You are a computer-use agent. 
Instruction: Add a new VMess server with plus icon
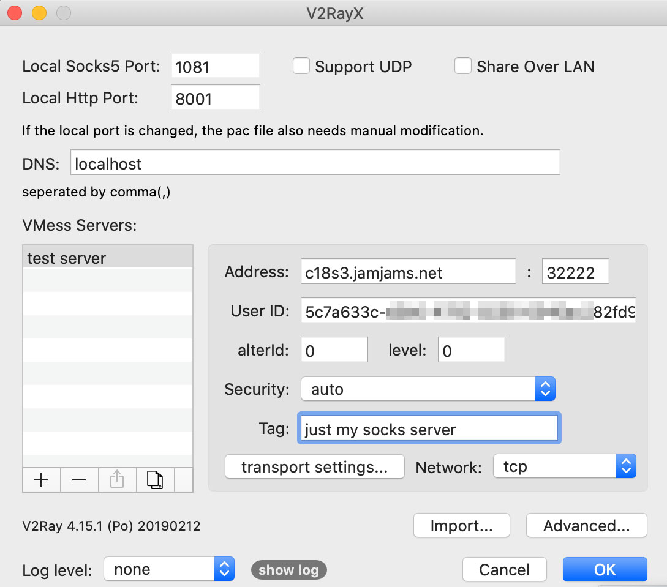pos(41,480)
